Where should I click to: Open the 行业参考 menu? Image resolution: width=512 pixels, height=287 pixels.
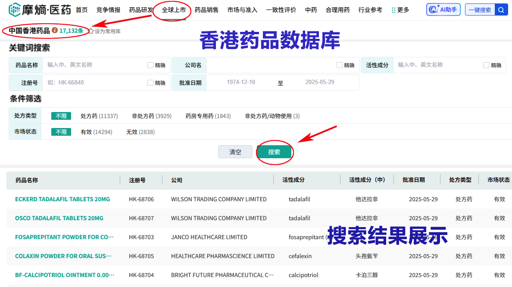370,10
